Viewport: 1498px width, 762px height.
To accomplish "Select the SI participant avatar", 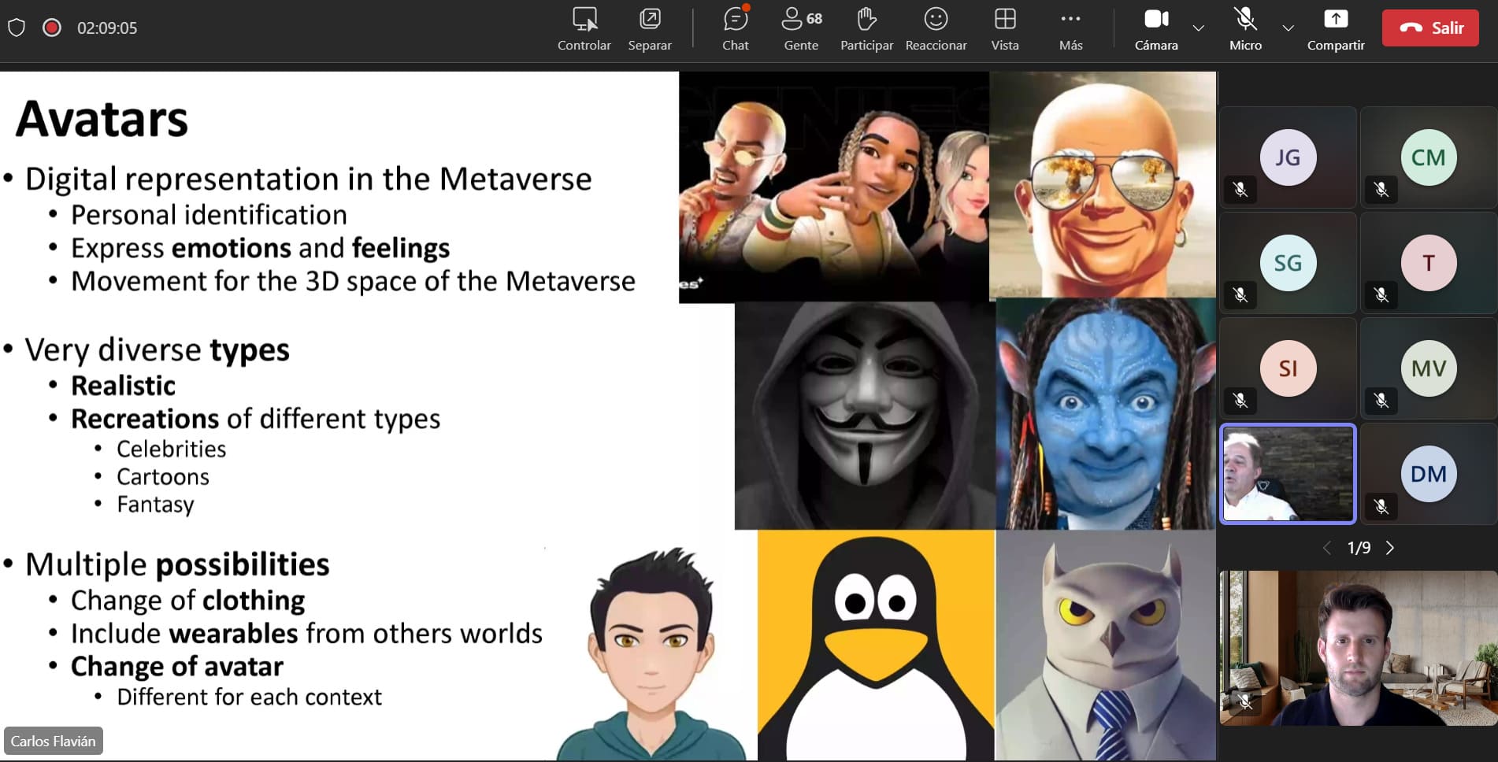I will (x=1288, y=368).
